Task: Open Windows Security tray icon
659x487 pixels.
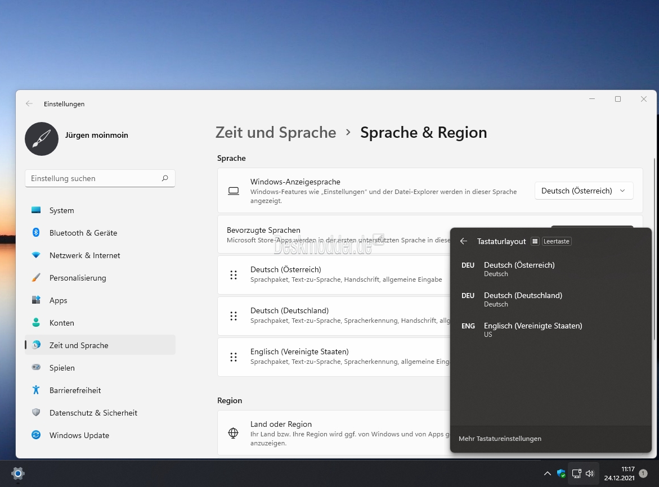Action: 561,474
